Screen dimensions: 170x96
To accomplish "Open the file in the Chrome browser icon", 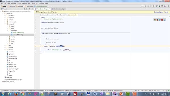I will point(155,20).
